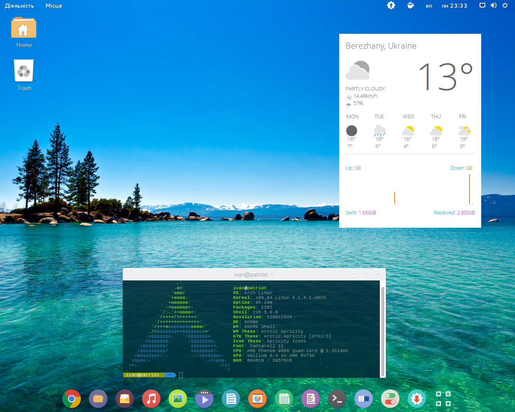Select the FRI forecast icon

pos(464,130)
